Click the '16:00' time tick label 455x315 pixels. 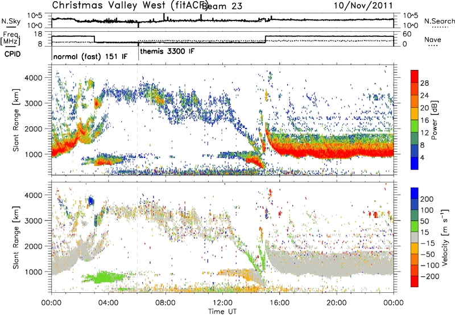[x=279, y=303]
